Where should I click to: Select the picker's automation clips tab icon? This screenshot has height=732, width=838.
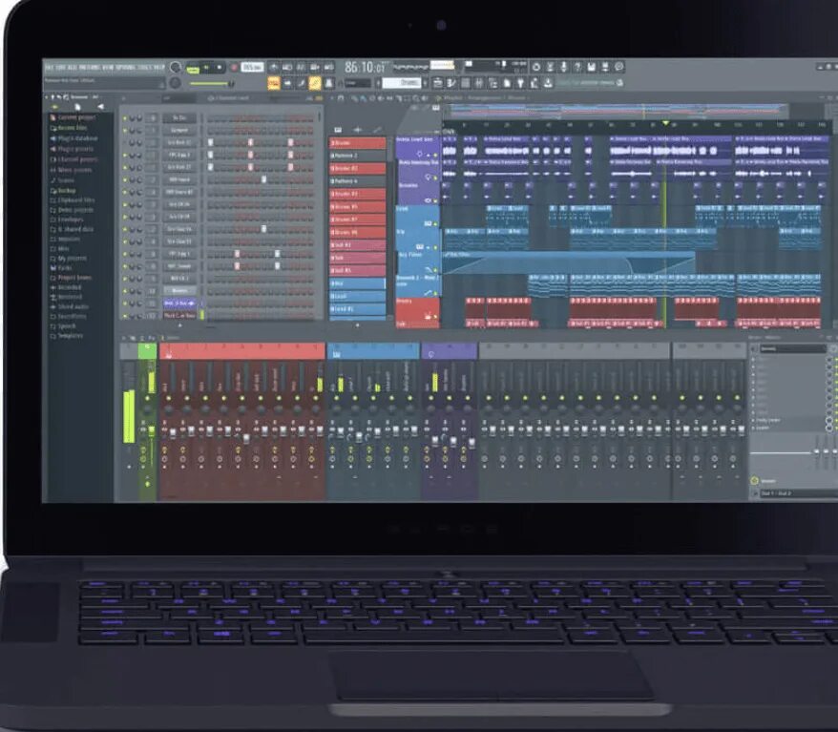[x=377, y=130]
